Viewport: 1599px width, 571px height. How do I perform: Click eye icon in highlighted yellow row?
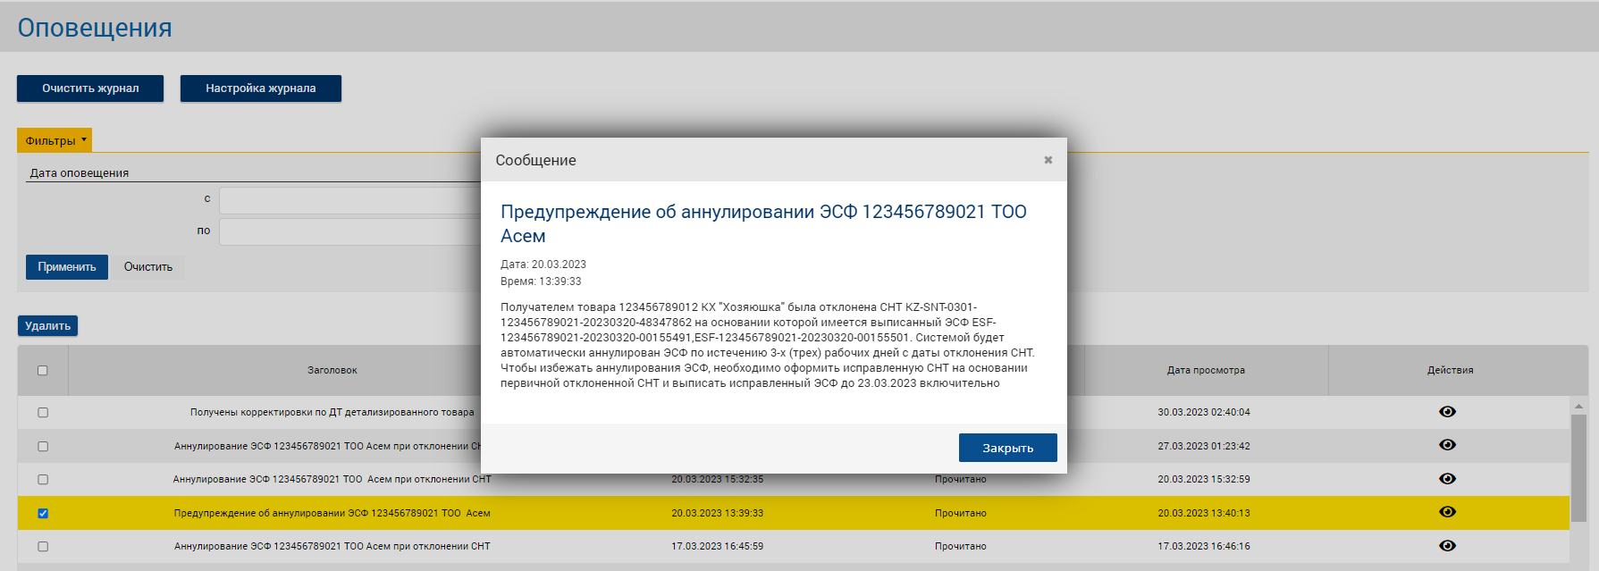(1447, 512)
